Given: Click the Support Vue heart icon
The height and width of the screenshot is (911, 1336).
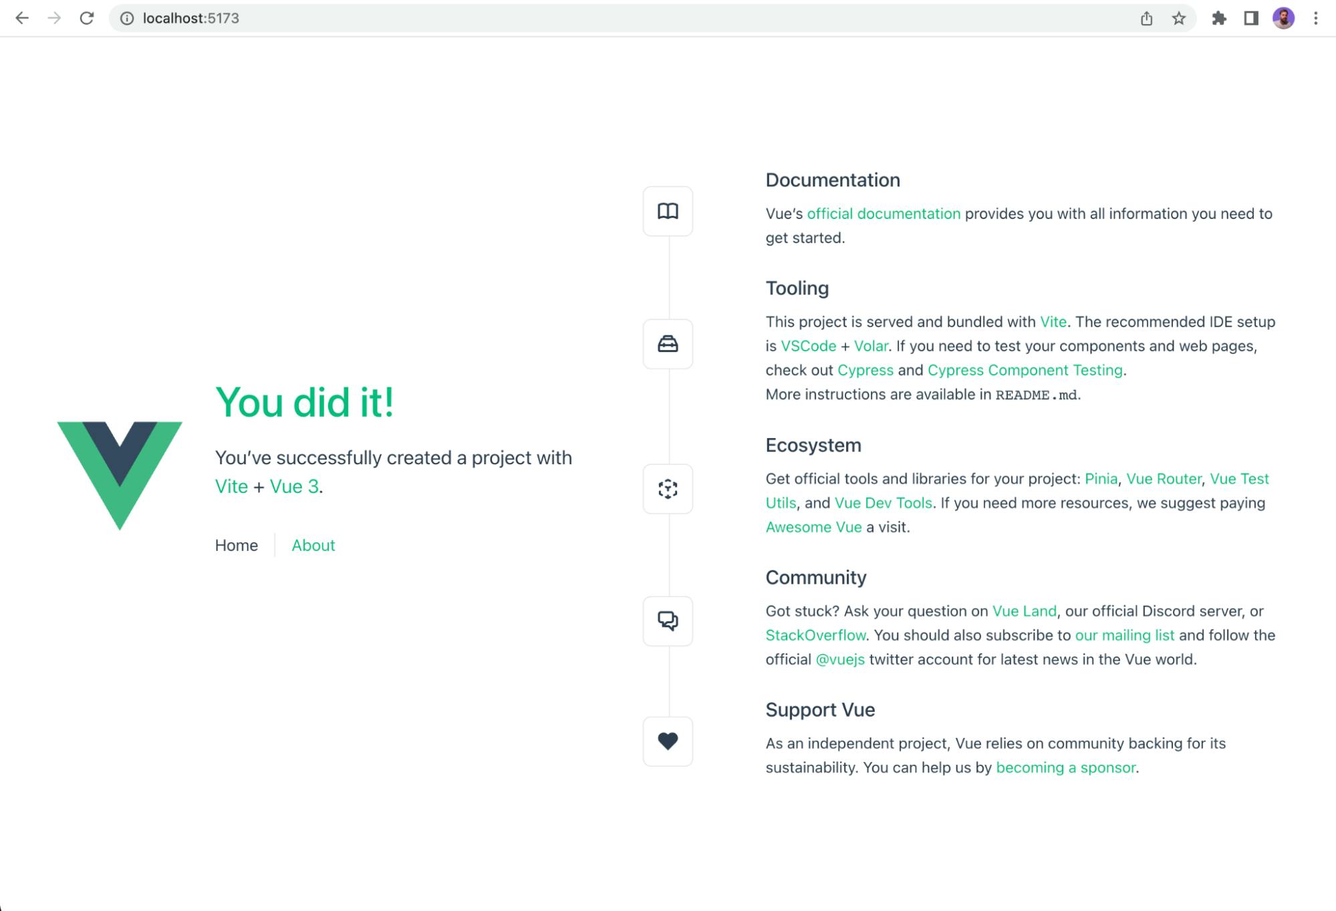Looking at the screenshot, I should tap(668, 741).
